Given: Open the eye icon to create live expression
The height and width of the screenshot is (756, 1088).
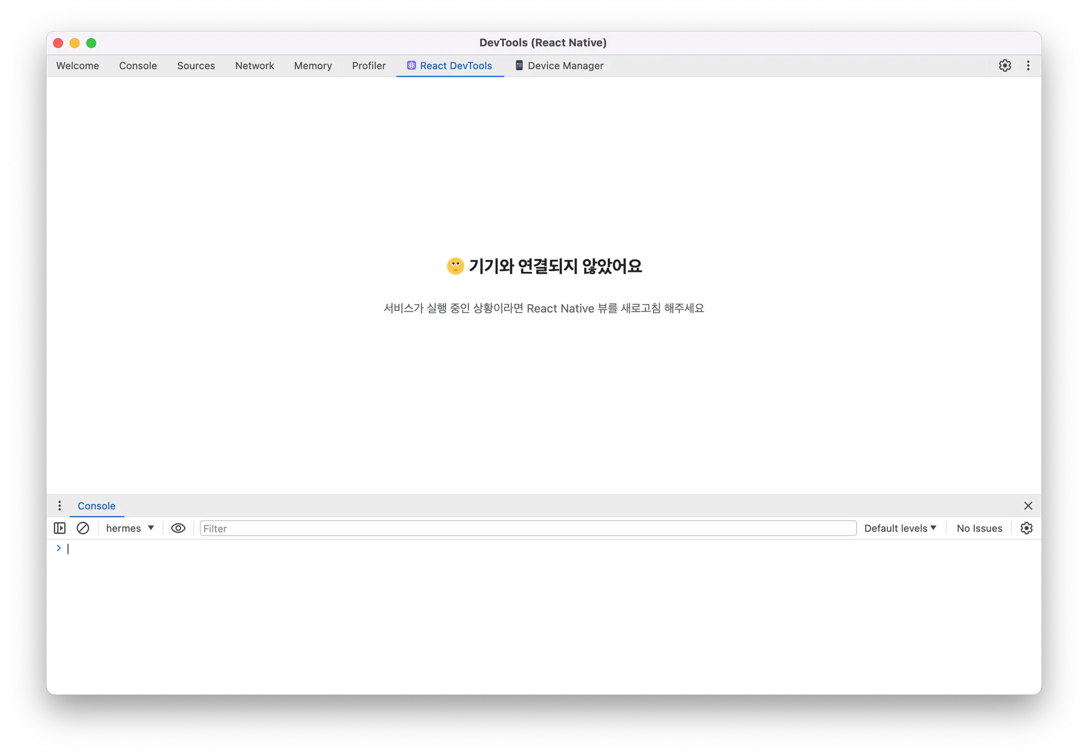Looking at the screenshot, I should [178, 528].
